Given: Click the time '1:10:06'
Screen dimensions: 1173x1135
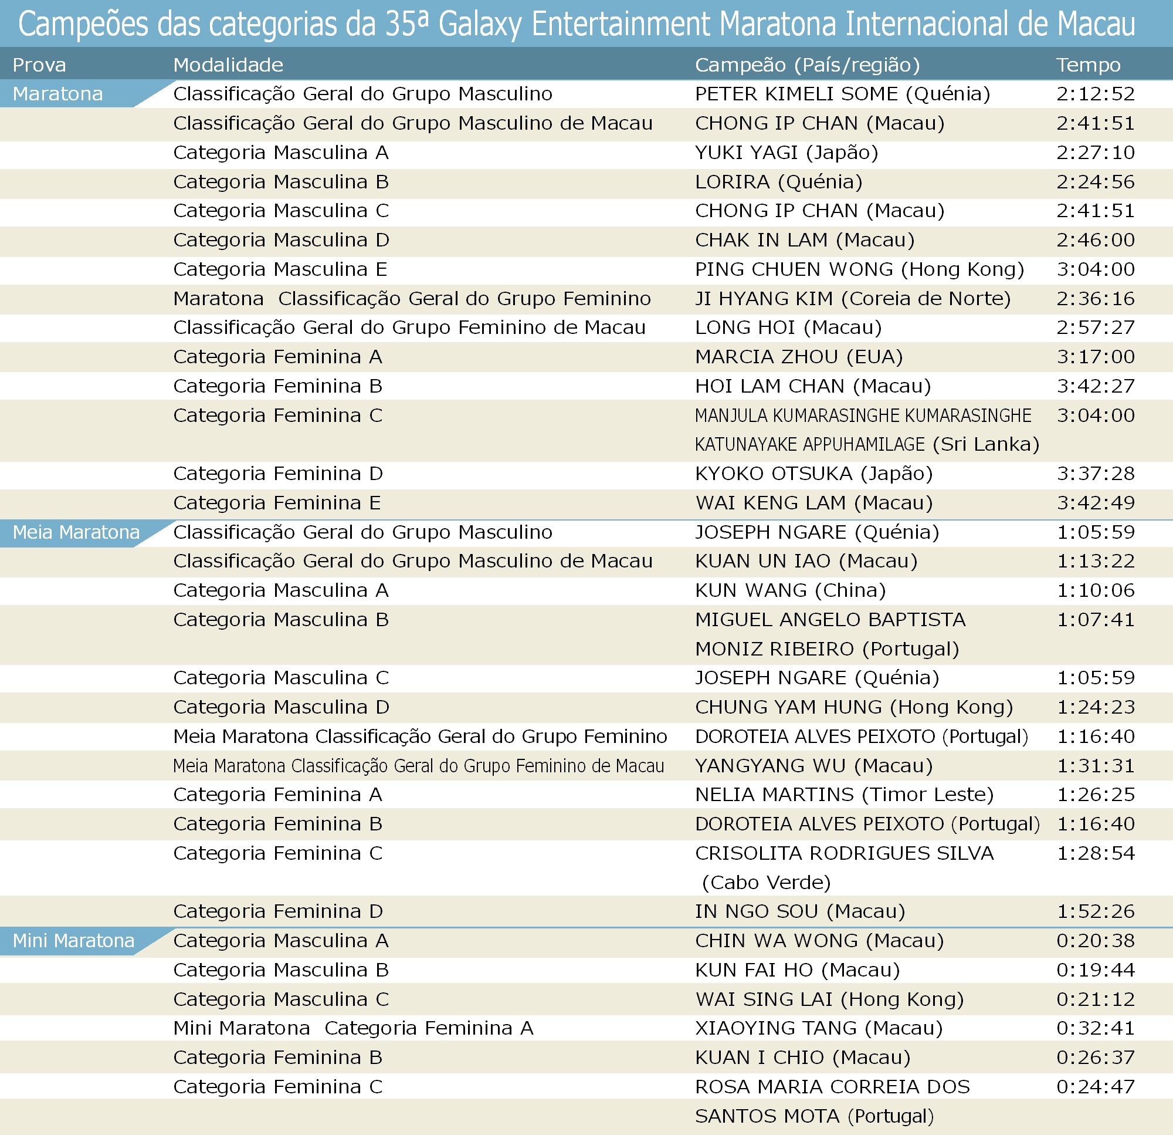Looking at the screenshot, I should [1095, 590].
